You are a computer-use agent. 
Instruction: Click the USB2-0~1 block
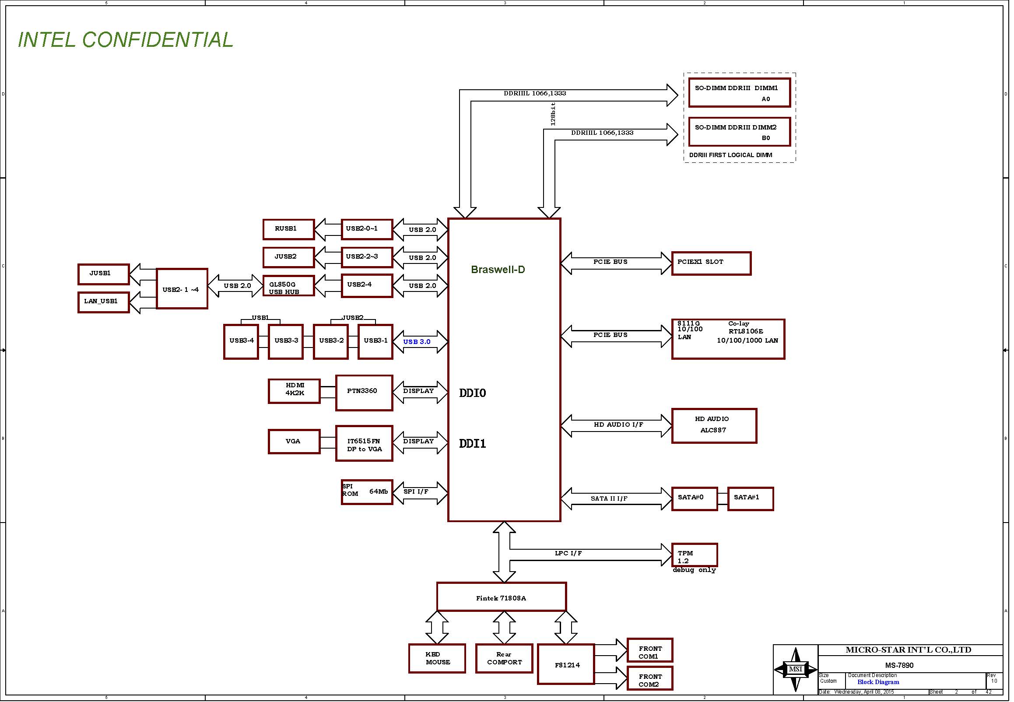(x=367, y=230)
